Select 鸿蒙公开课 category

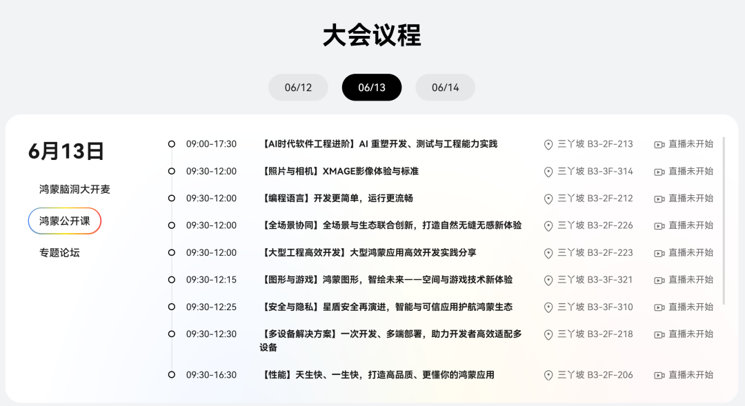click(65, 221)
